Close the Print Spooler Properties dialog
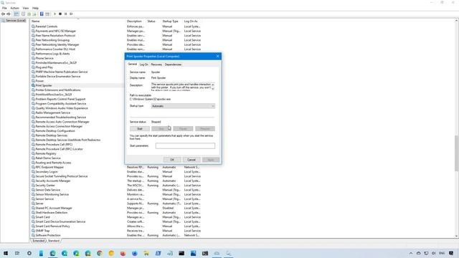This screenshot has width=459, height=258. [x=217, y=56]
